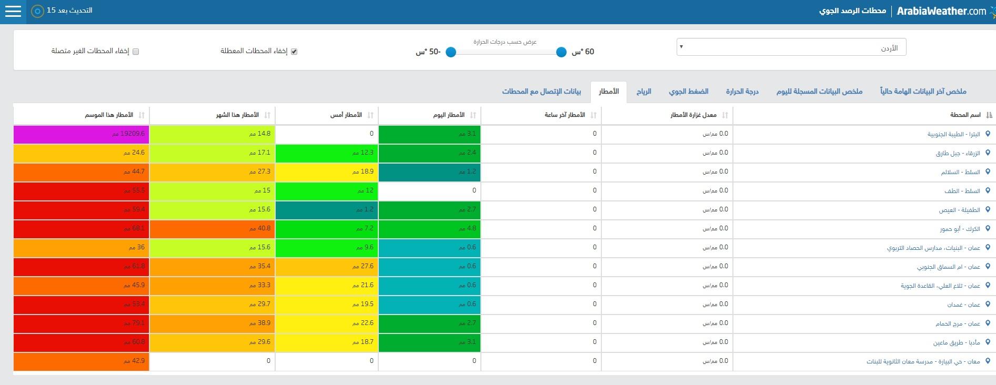Open station link الطفيلة - العيص
996x385 pixels.
point(960,210)
